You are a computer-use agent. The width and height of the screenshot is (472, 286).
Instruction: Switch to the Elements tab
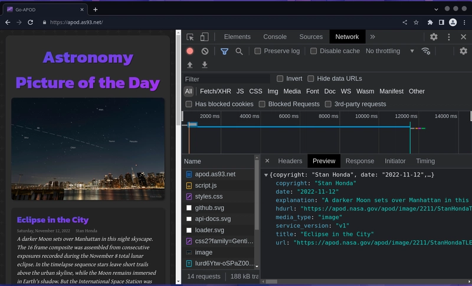237,37
